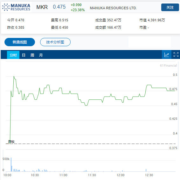Select the 分时 intraday tab
Image resolution: width=180 pixels, height=180 pixels.
coord(13,55)
